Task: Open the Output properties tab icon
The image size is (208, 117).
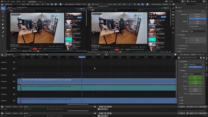Action: (173, 15)
